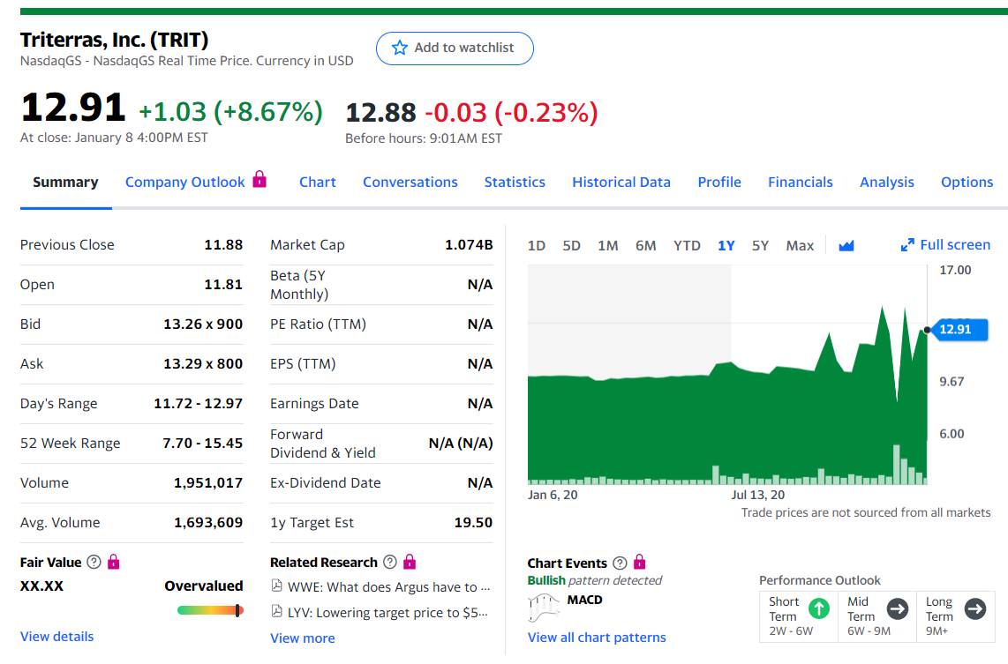Select the 5Y chart range
The height and width of the screenshot is (664, 1008).
(x=761, y=245)
